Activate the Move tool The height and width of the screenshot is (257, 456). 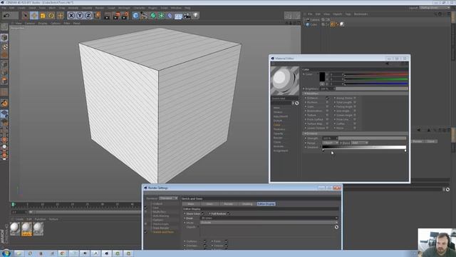click(34, 15)
